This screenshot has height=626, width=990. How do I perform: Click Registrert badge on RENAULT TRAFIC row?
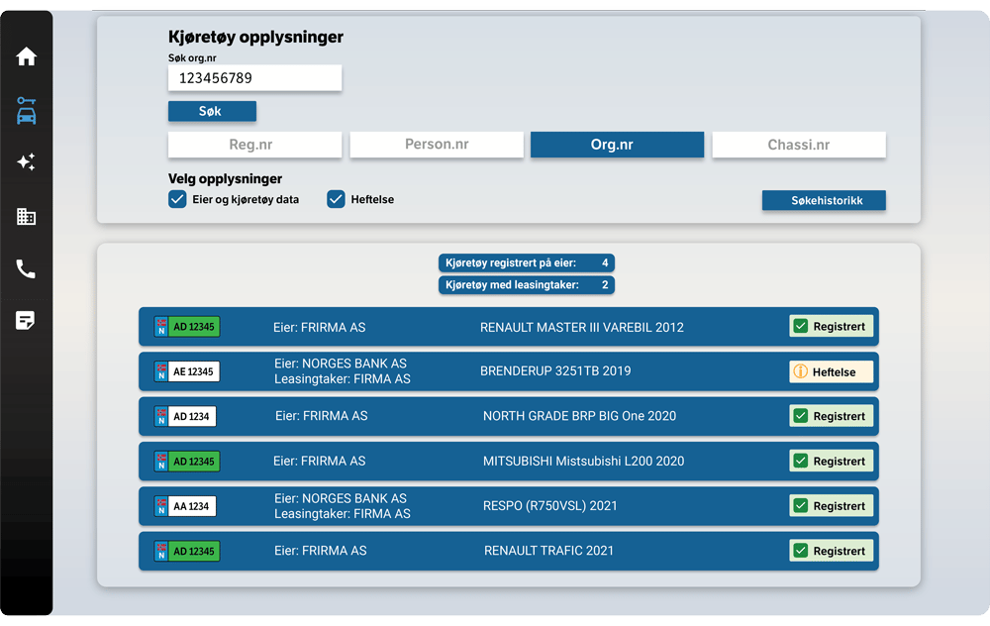[x=831, y=551]
